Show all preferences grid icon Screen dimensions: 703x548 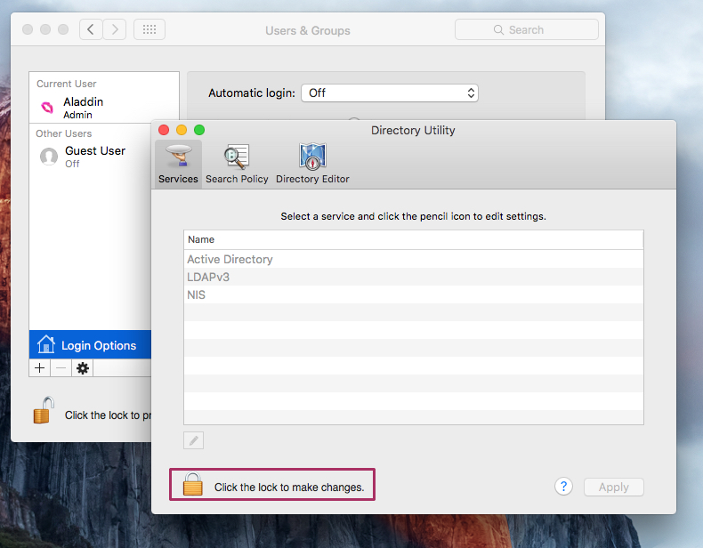149,29
